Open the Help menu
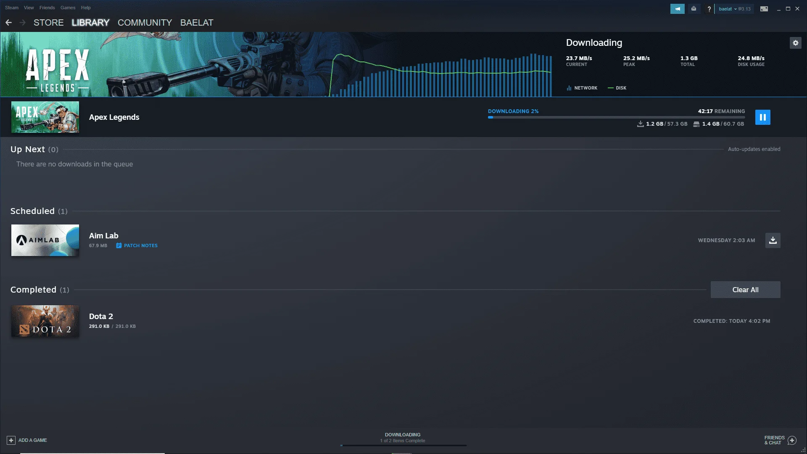Screen dimensions: 807x454 [x=86, y=8]
